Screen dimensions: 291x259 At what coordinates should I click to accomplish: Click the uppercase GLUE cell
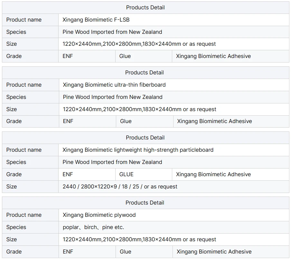[x=144, y=175]
